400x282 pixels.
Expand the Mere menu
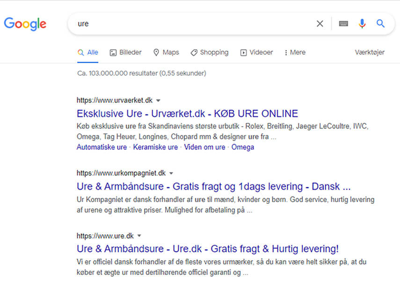[295, 52]
